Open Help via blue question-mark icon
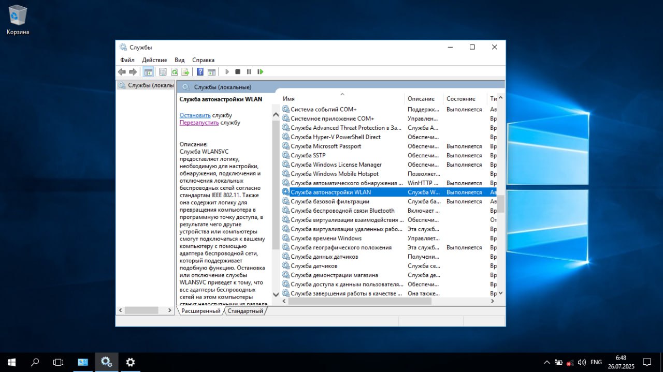663x372 pixels. click(200, 72)
